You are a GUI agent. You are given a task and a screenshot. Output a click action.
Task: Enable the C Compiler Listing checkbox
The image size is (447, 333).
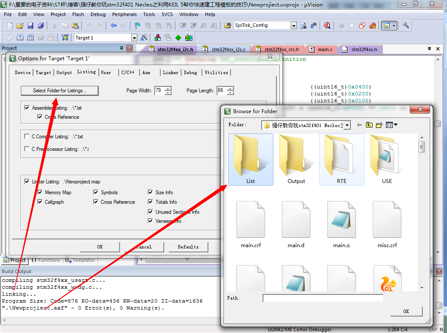point(27,137)
